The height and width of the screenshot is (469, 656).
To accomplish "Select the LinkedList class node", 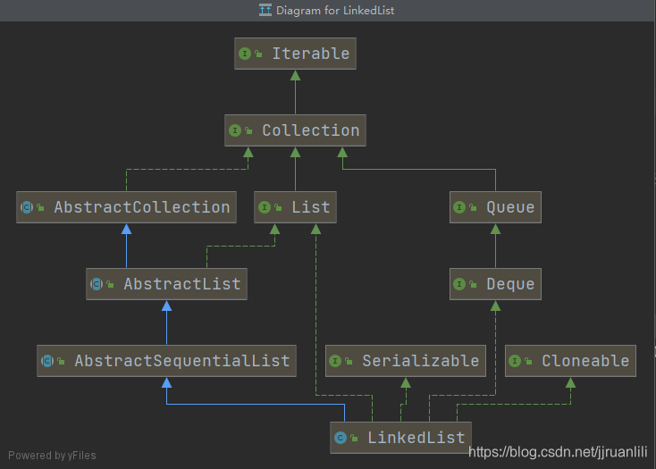I will click(x=399, y=438).
